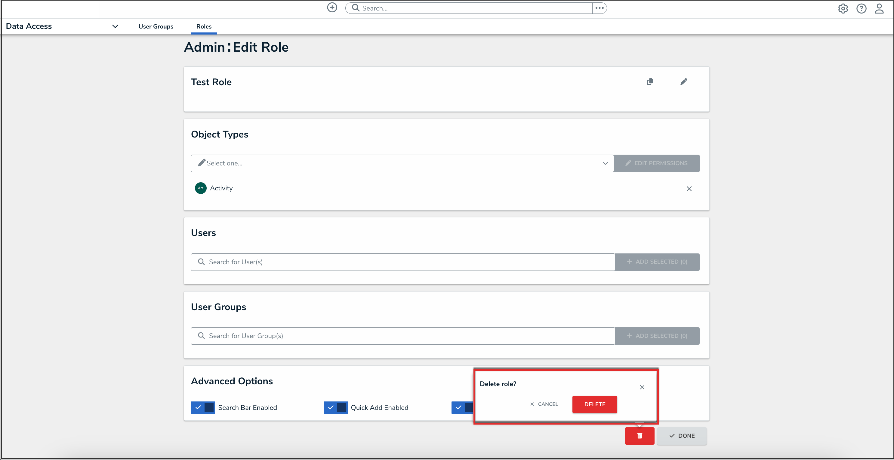Click the pencil icon to rename Test Role
The width and height of the screenshot is (894, 460).
tap(683, 82)
